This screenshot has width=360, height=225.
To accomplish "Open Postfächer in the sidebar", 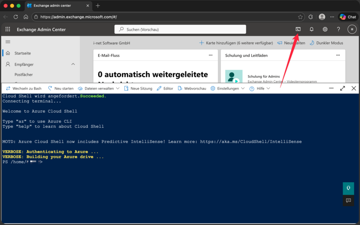I will pyautogui.click(x=23, y=75).
